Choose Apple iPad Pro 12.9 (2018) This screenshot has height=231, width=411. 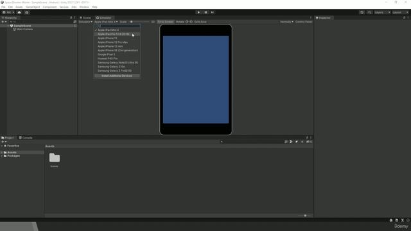click(117, 34)
